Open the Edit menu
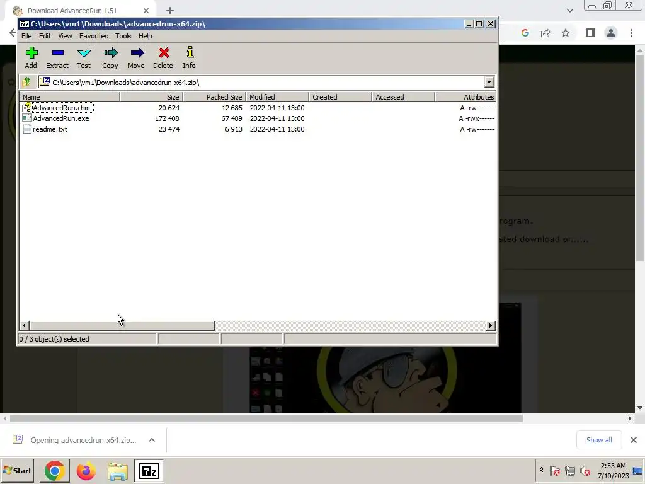Viewport: 645px width, 484px height. click(45, 36)
